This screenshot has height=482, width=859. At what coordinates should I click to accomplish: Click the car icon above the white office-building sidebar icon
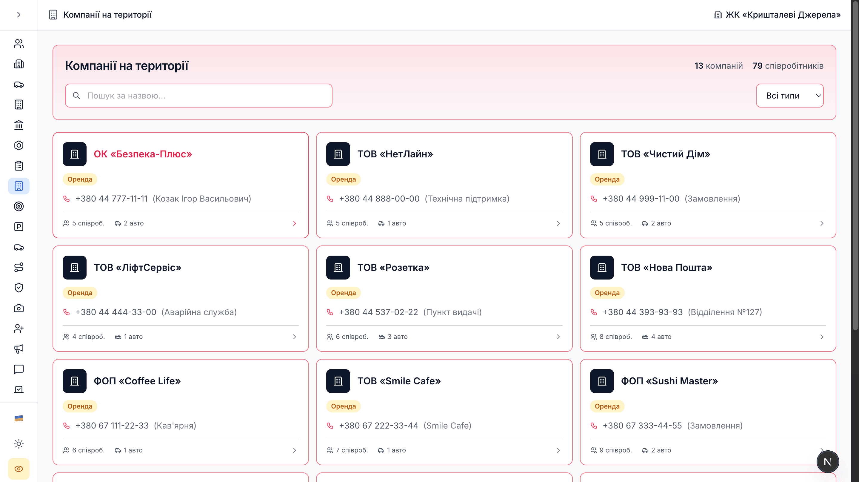tap(19, 85)
